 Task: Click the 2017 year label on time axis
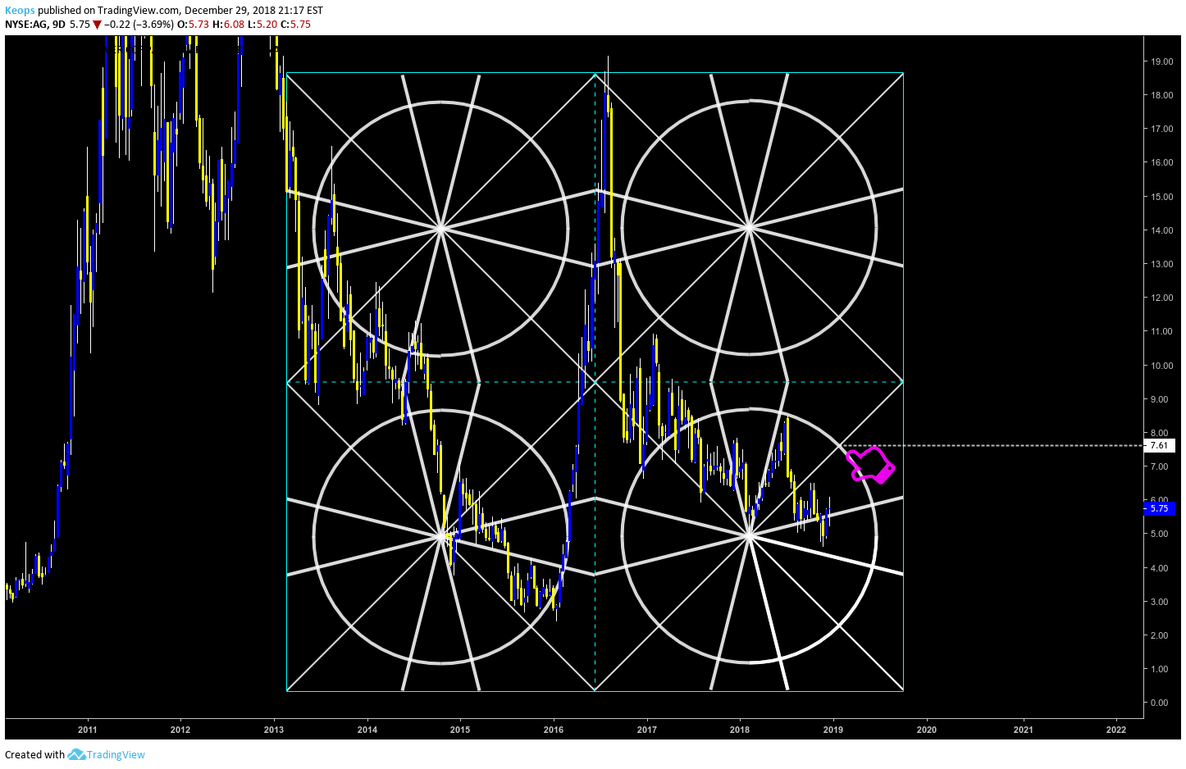point(647,730)
